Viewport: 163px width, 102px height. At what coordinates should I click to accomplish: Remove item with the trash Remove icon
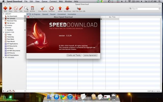(x=32, y=8)
